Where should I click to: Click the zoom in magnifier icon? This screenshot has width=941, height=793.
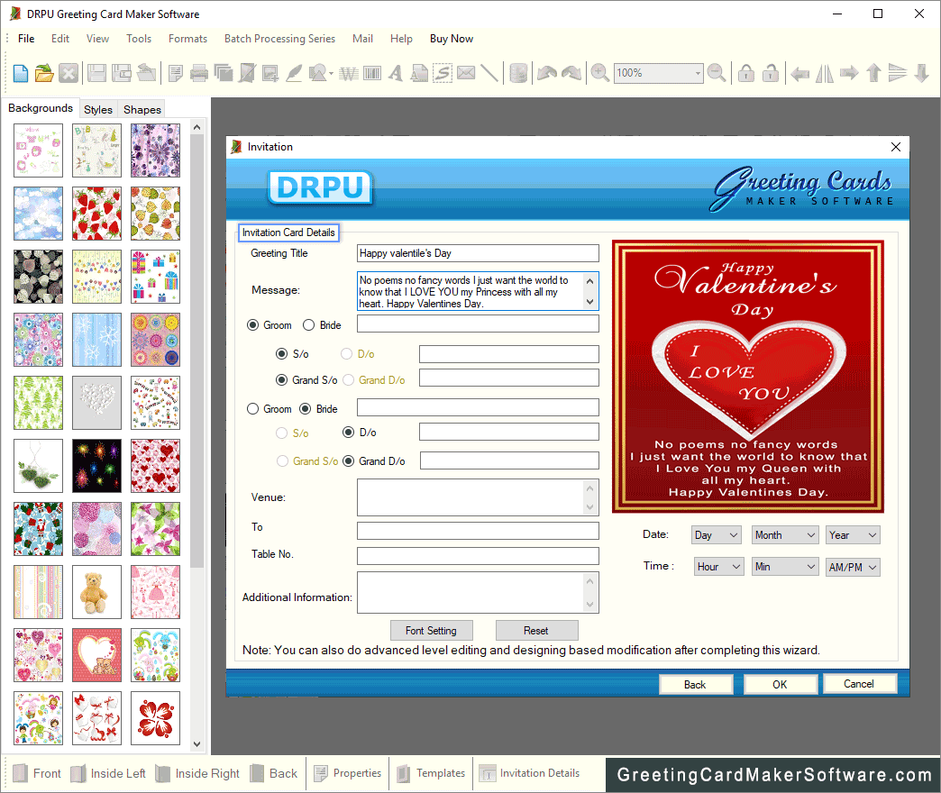pyautogui.click(x=599, y=73)
